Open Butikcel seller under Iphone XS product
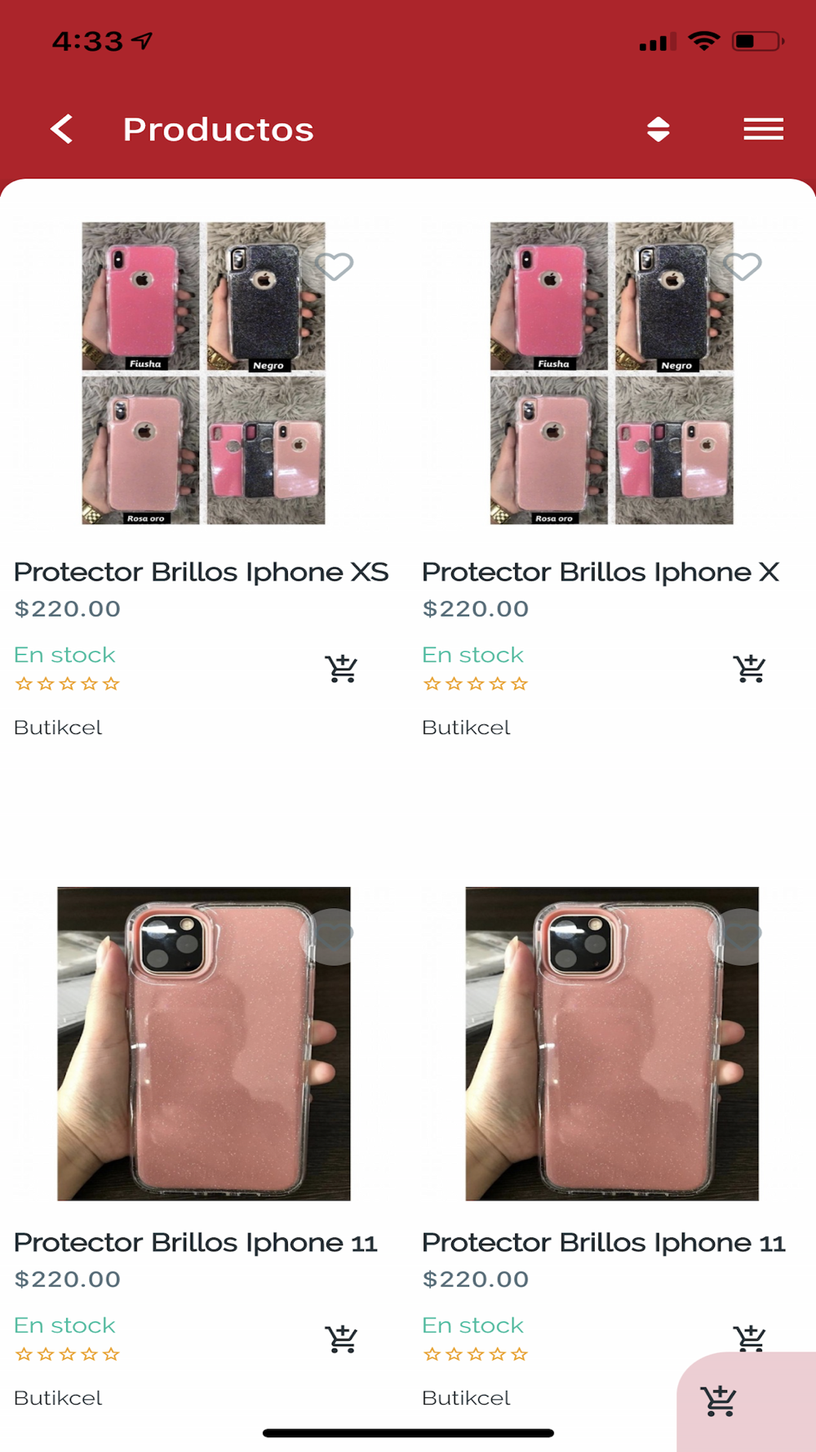Viewport: 816px width, 1452px height. [58, 728]
